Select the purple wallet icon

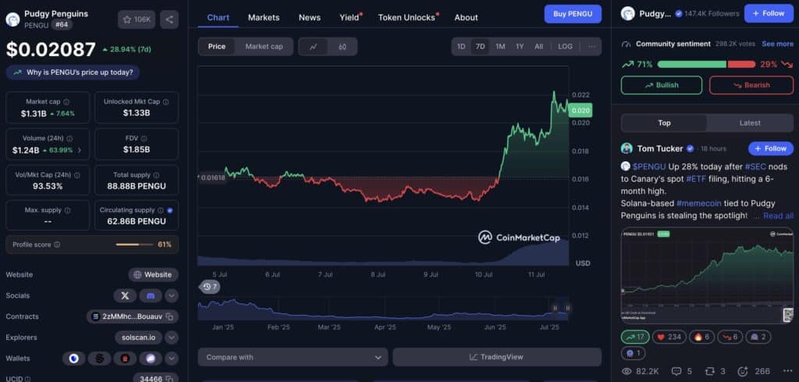[151, 359]
